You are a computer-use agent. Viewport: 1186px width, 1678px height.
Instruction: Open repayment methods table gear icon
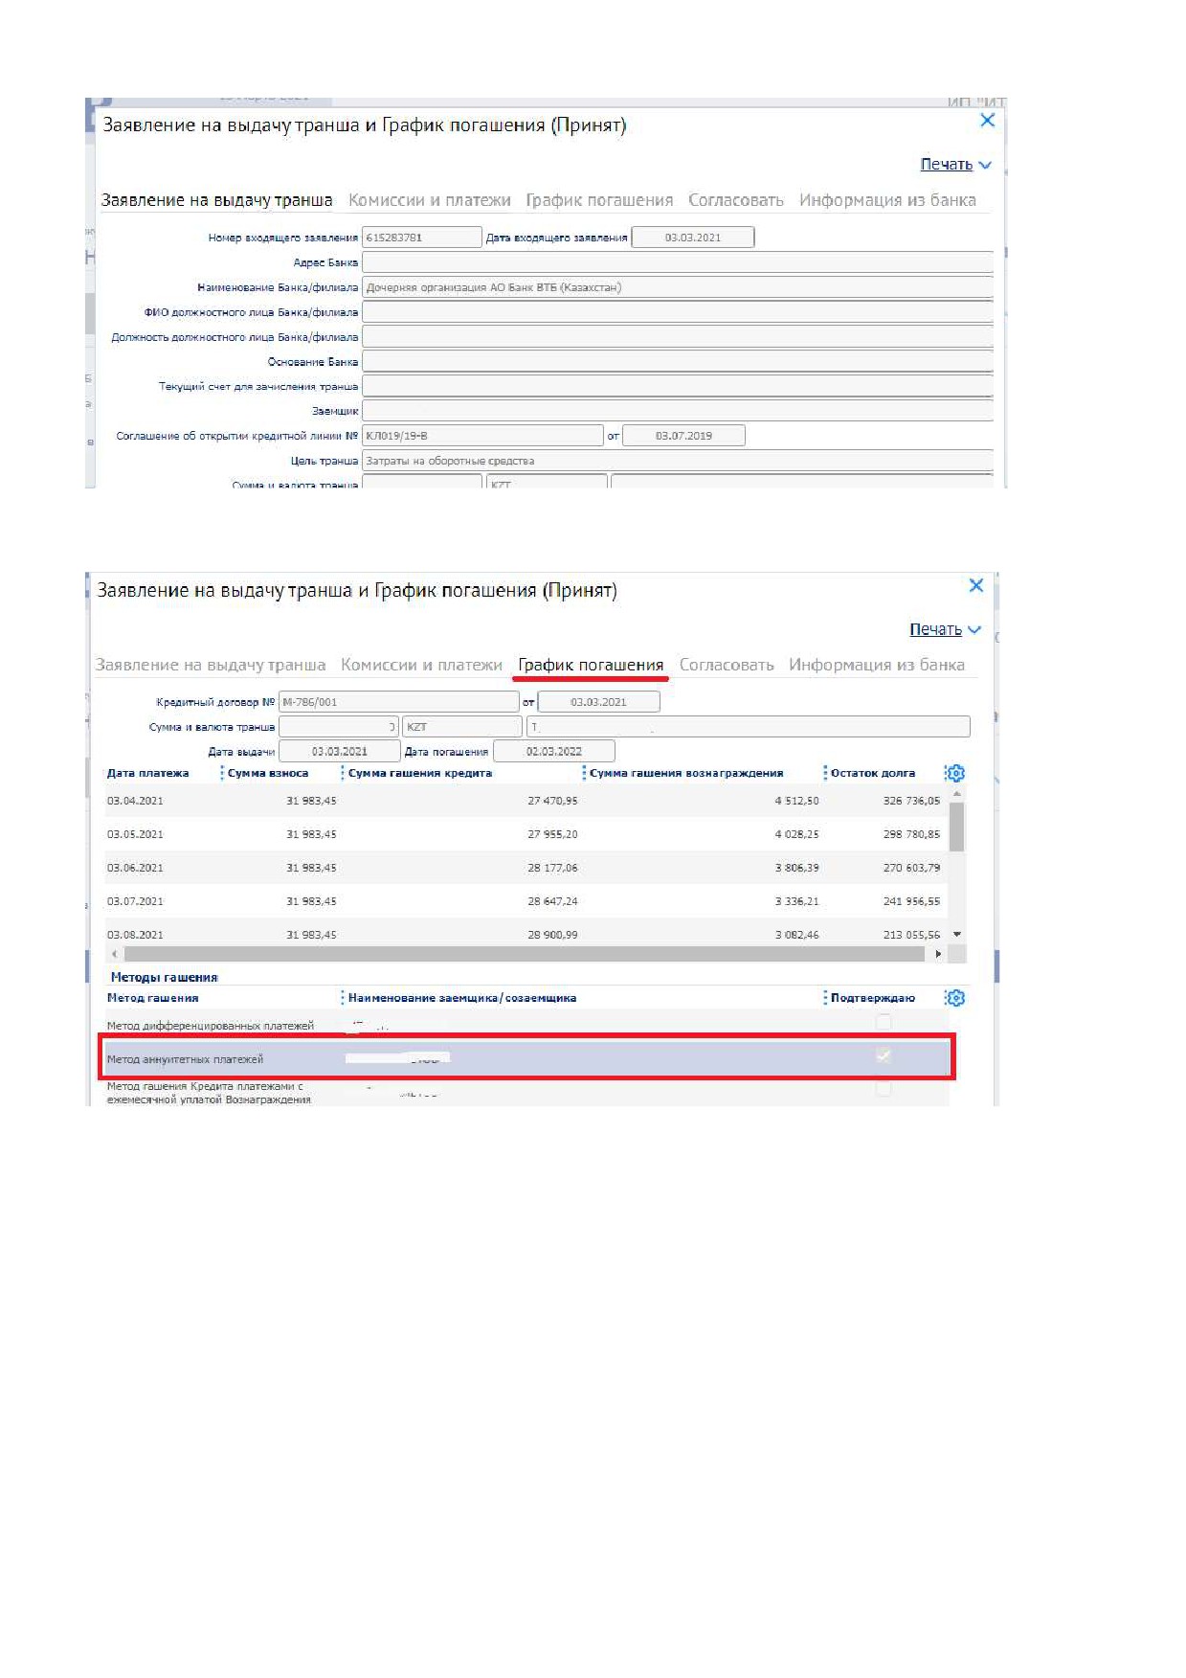coord(954,998)
